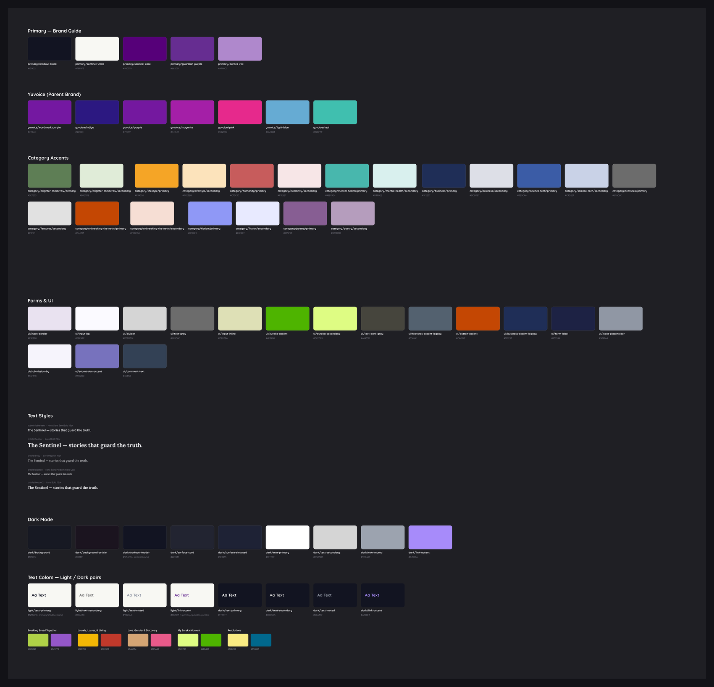Pick the dark/surface-card swatch
The height and width of the screenshot is (687, 714).
(192, 537)
